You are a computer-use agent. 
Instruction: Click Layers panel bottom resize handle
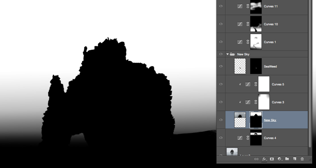(x=264, y=162)
